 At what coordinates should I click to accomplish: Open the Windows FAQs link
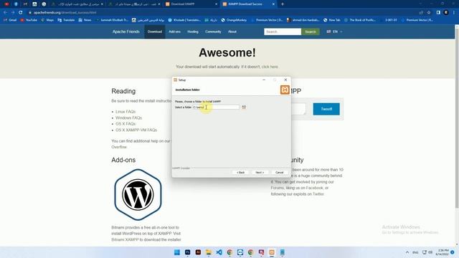click(128, 118)
